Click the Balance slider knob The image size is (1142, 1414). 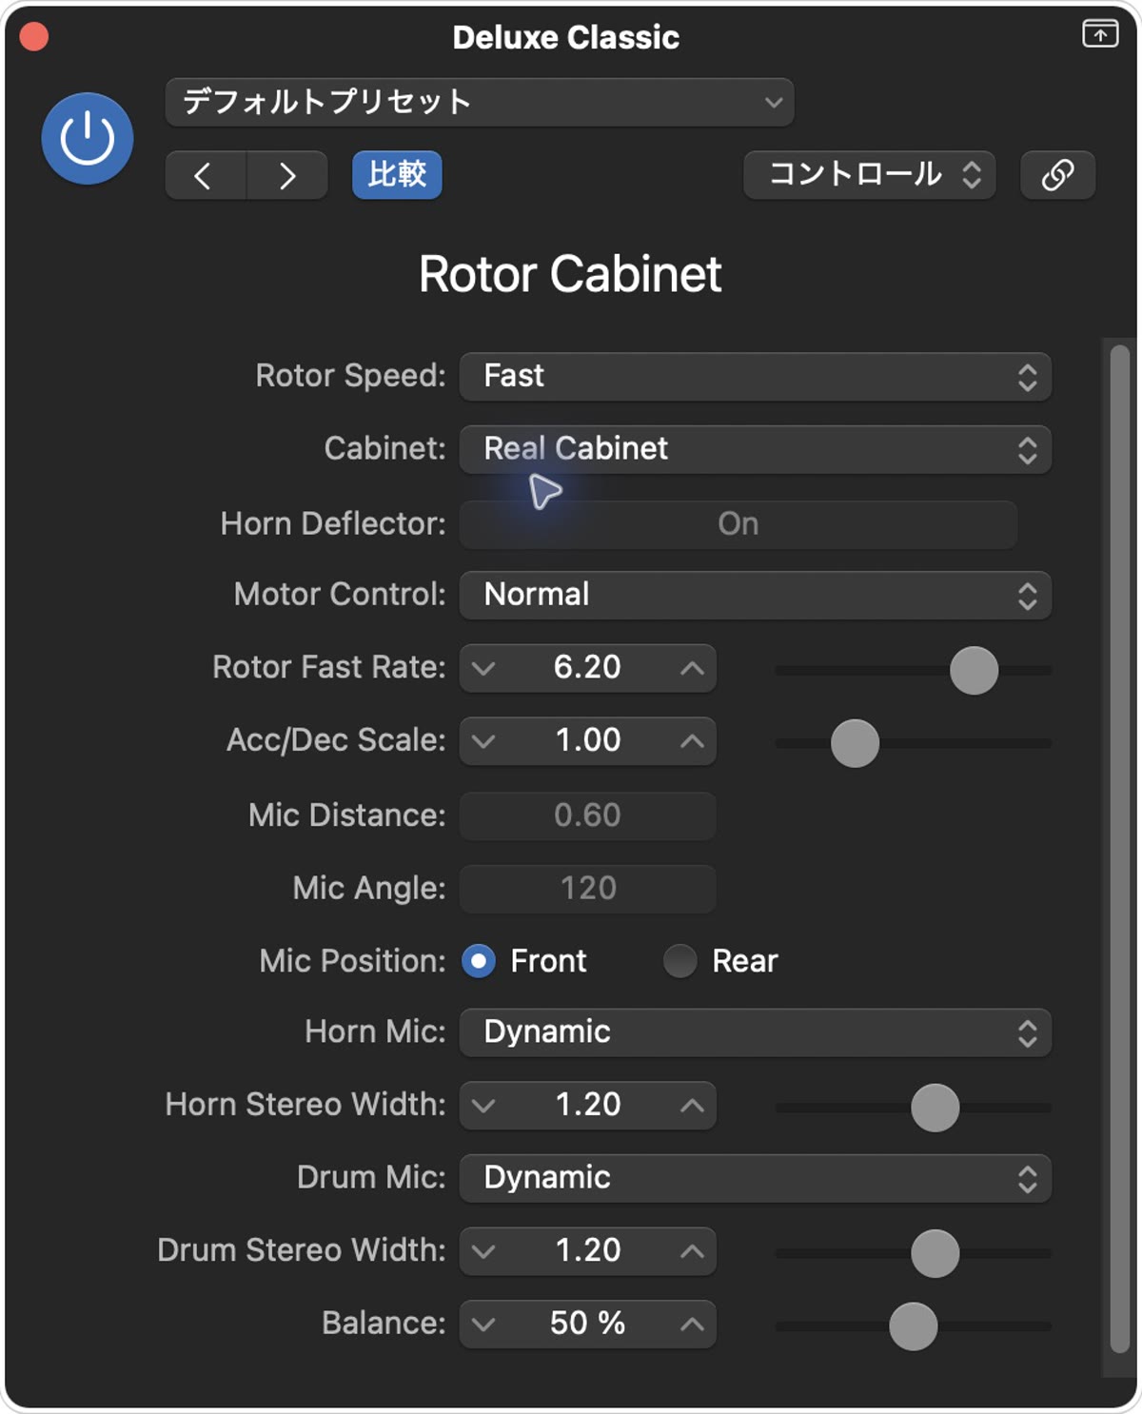(x=913, y=1326)
